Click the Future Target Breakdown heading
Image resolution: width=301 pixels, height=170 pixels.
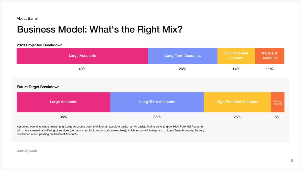(38, 87)
